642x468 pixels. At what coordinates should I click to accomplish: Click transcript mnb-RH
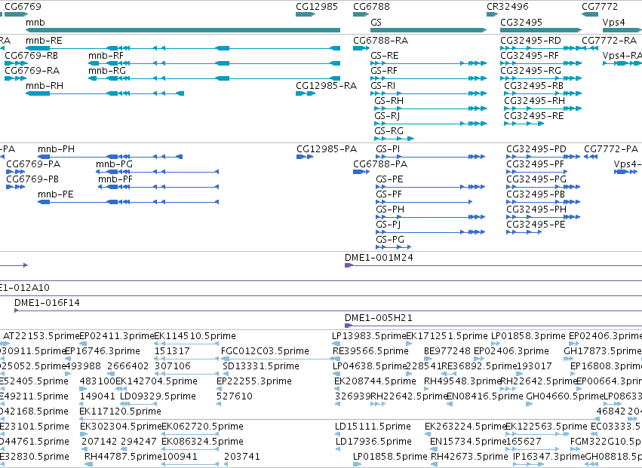point(105,93)
